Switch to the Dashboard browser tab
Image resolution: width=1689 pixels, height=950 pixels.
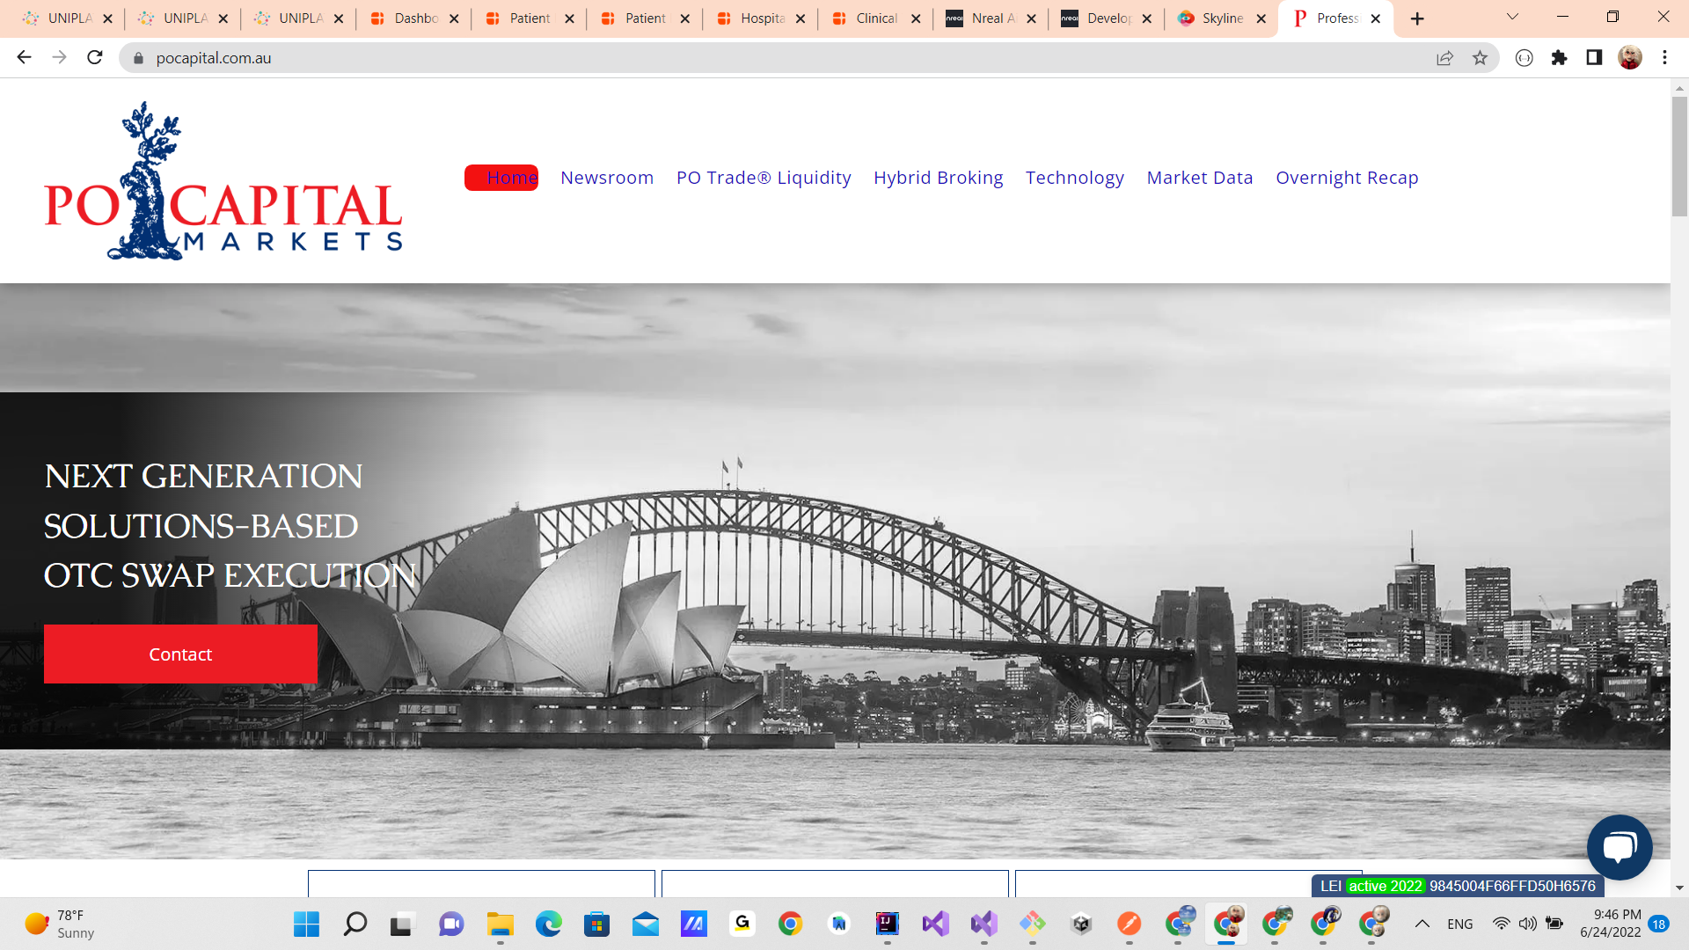click(415, 18)
